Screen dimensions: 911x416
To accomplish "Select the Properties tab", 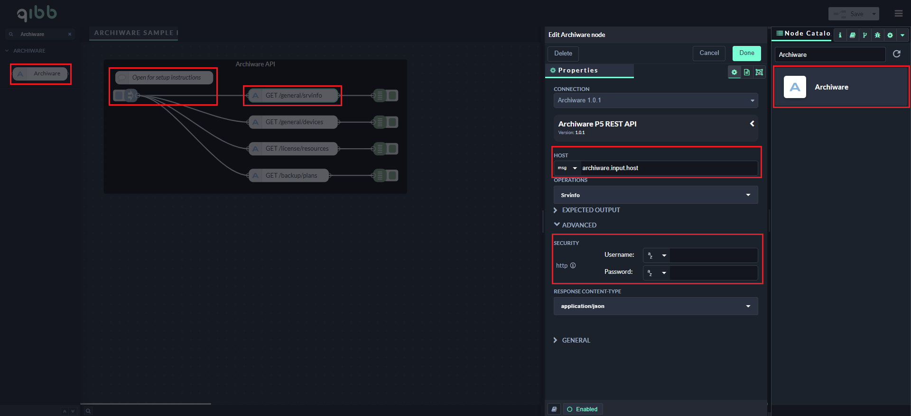I will [x=577, y=71].
